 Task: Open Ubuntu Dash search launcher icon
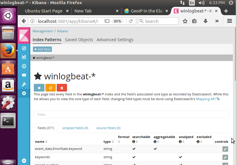tap(8, 16)
